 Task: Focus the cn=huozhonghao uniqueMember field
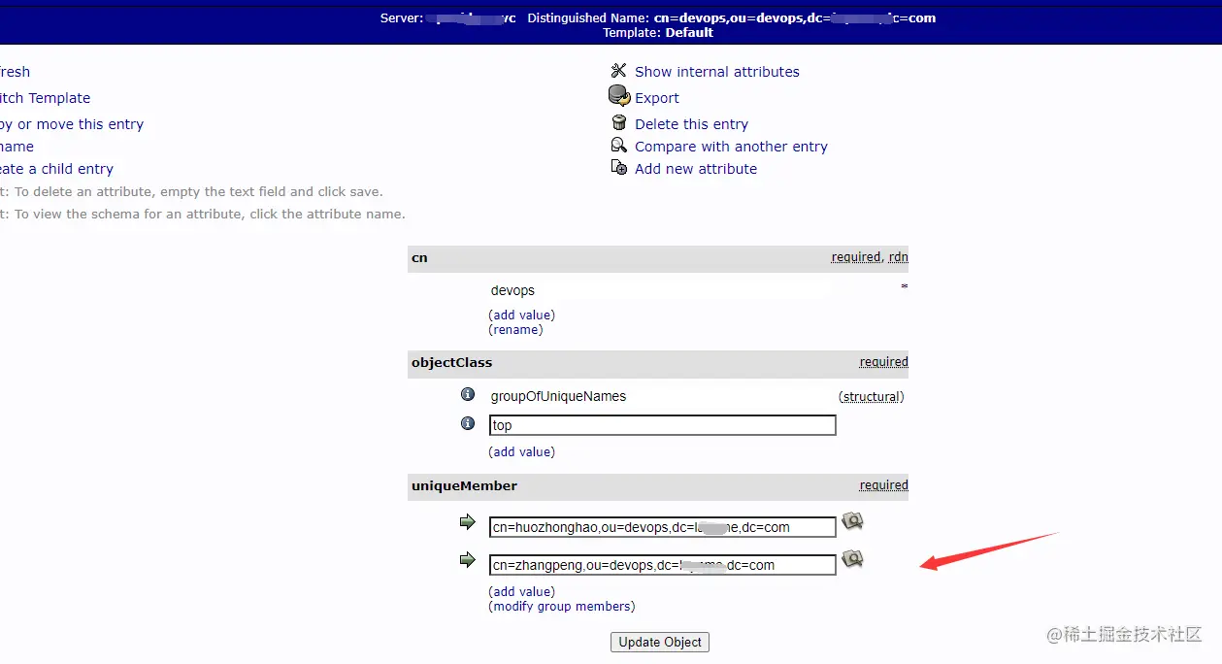[662, 527]
